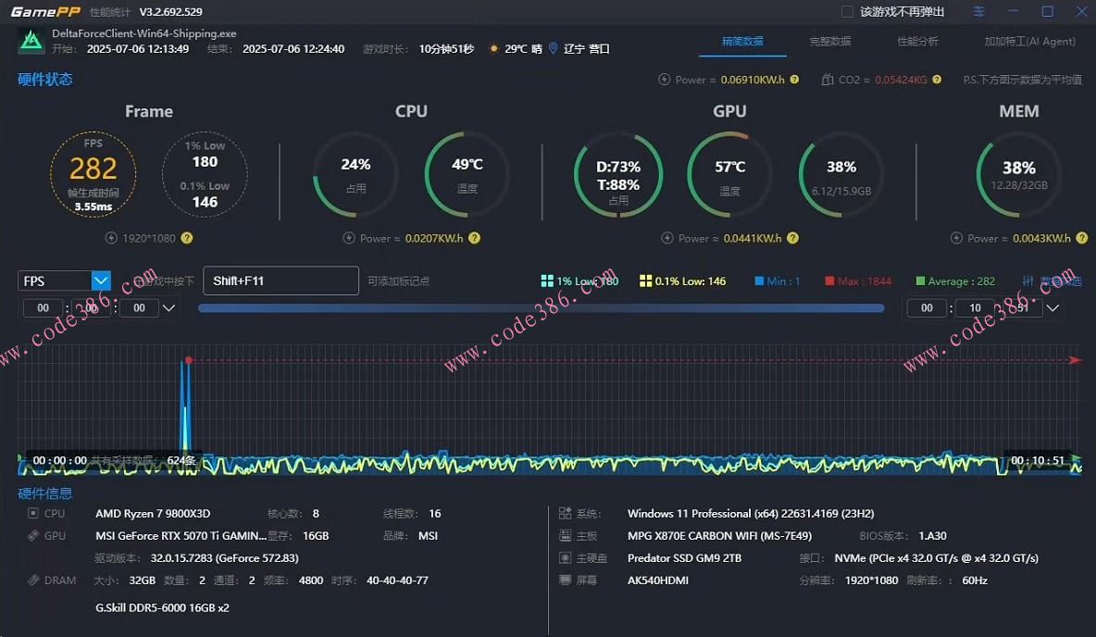Viewport: 1096px width, 637px height.
Task: Click the help icon beside MEM Power
Action: tap(1081, 238)
